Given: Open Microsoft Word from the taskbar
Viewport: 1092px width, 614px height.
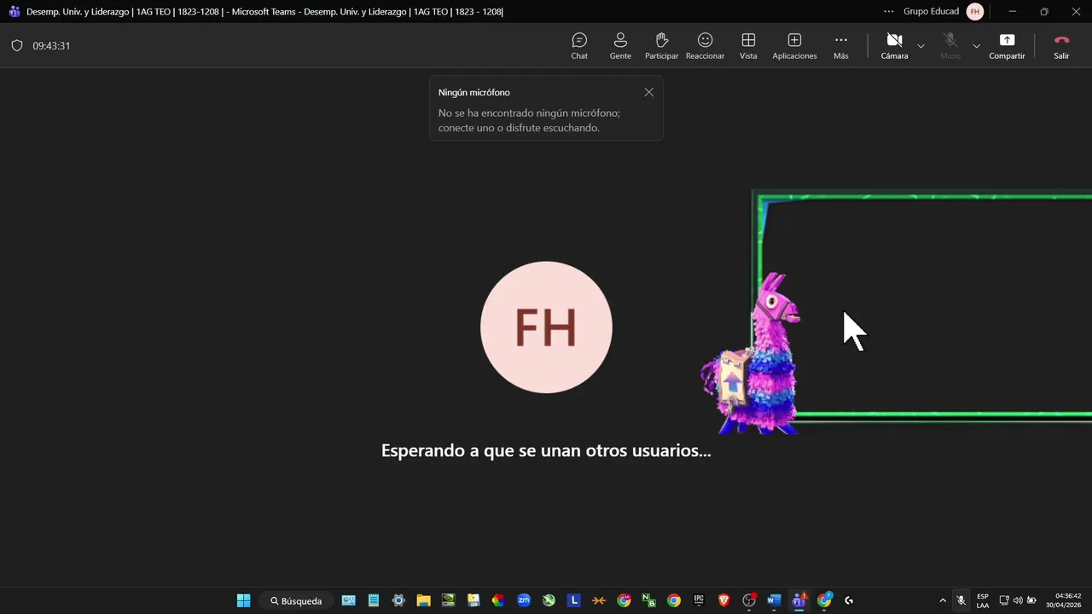Looking at the screenshot, I should tap(774, 600).
